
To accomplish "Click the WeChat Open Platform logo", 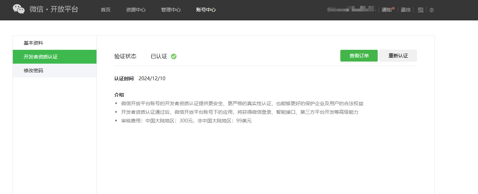I will (19, 9).
